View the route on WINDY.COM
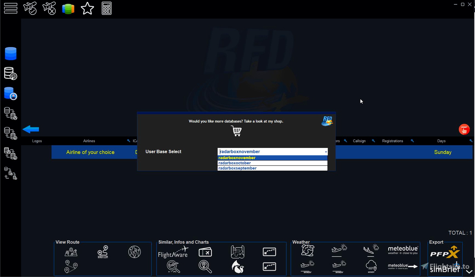 (x=102, y=252)
